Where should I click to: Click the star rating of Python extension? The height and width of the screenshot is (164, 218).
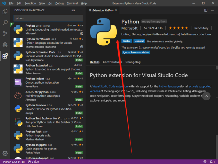click(x=178, y=28)
